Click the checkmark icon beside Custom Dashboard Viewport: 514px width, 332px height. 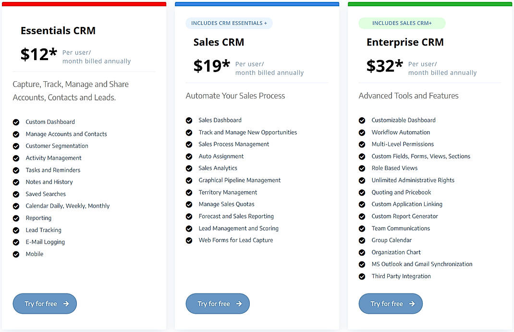[16, 122]
